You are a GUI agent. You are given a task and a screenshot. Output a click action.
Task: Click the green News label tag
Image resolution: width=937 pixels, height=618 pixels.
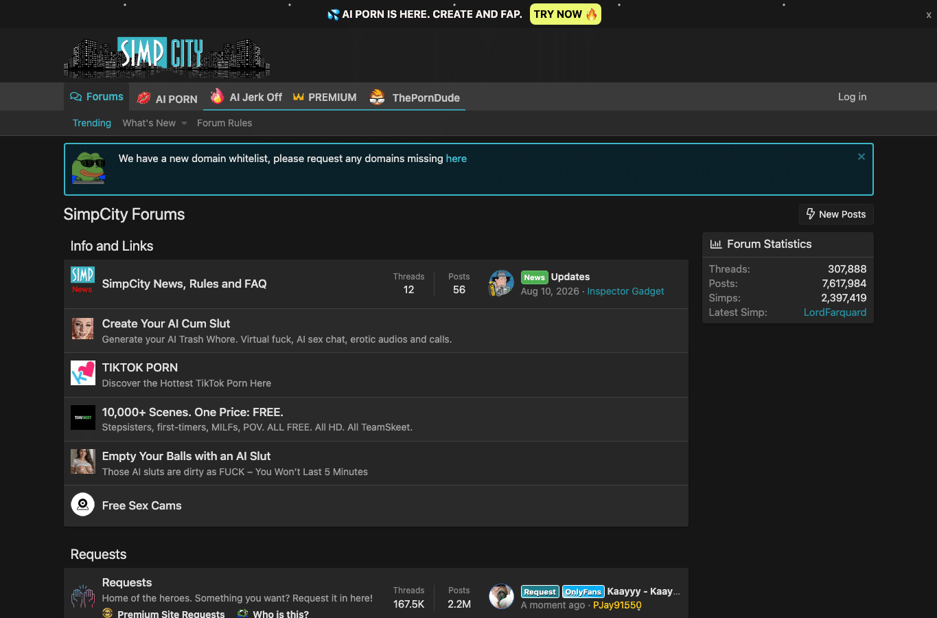click(x=534, y=277)
